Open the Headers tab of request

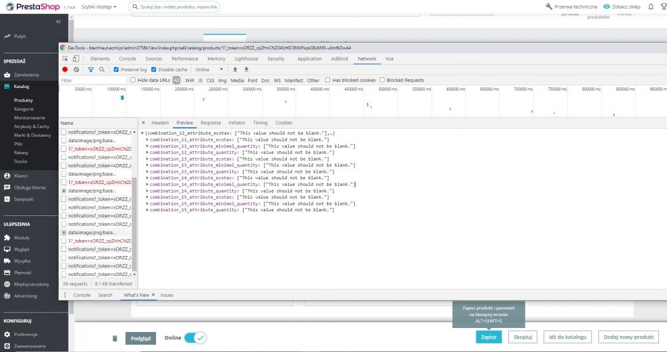160,123
